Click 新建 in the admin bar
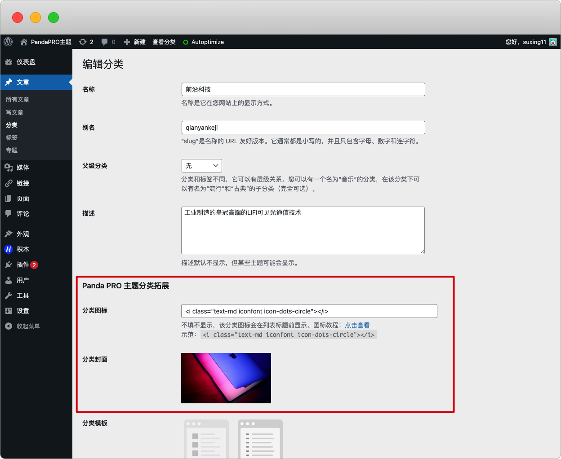 point(140,42)
